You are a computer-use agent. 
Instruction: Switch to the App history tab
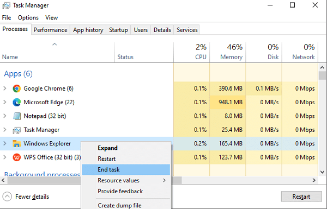(x=88, y=30)
